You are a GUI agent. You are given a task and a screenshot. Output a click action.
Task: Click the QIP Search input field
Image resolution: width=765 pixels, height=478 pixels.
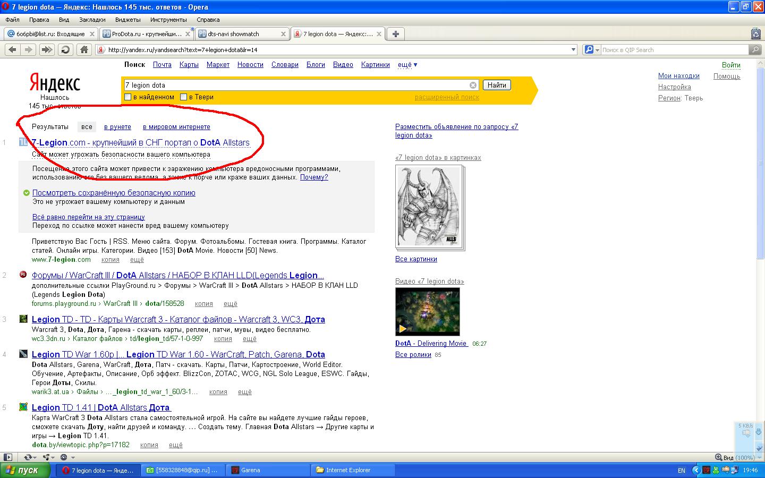pyautogui.click(x=675, y=50)
